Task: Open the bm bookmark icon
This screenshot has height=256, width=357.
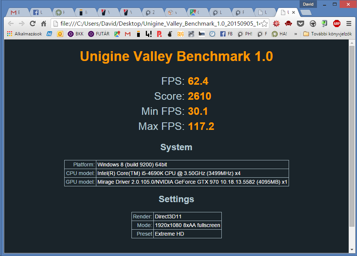Action: click(201, 34)
